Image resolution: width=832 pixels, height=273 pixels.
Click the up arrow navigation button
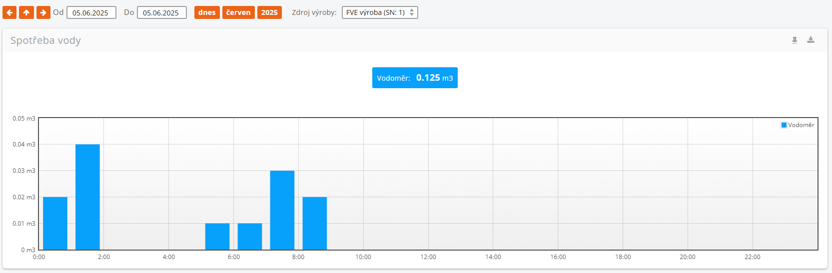coord(26,12)
